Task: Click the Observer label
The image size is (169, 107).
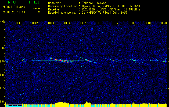Action: [x=55, y=3]
